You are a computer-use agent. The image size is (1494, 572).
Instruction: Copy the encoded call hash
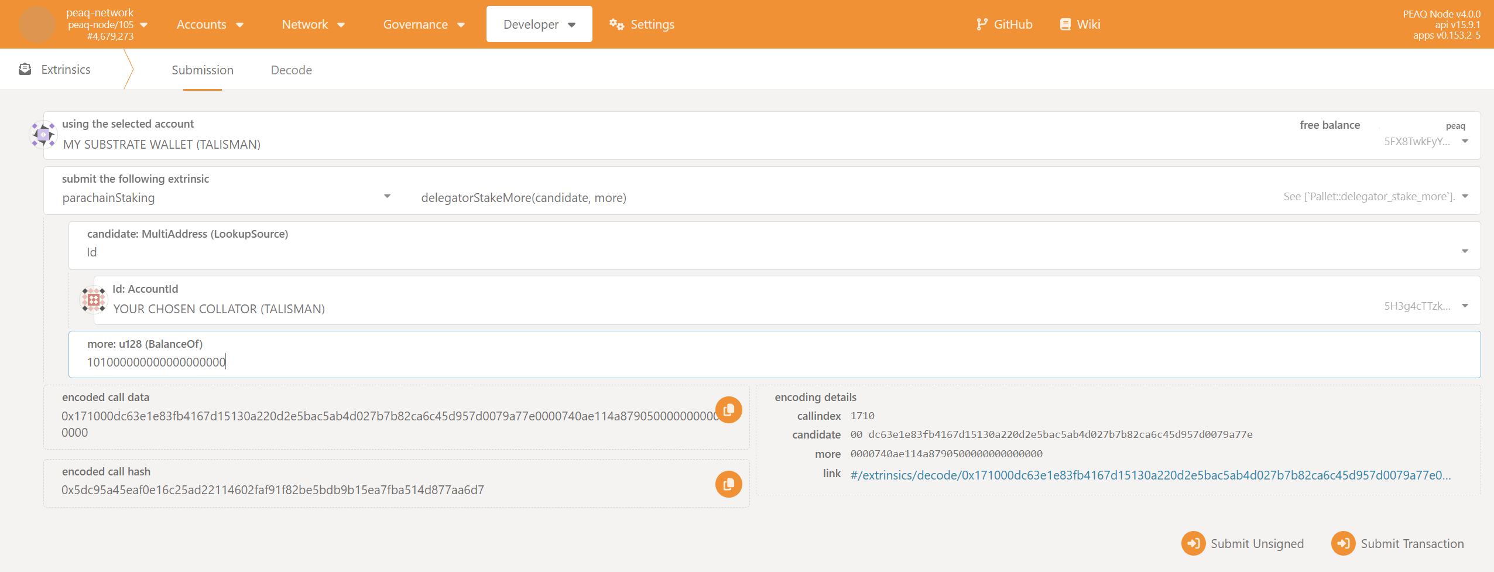[x=728, y=484]
